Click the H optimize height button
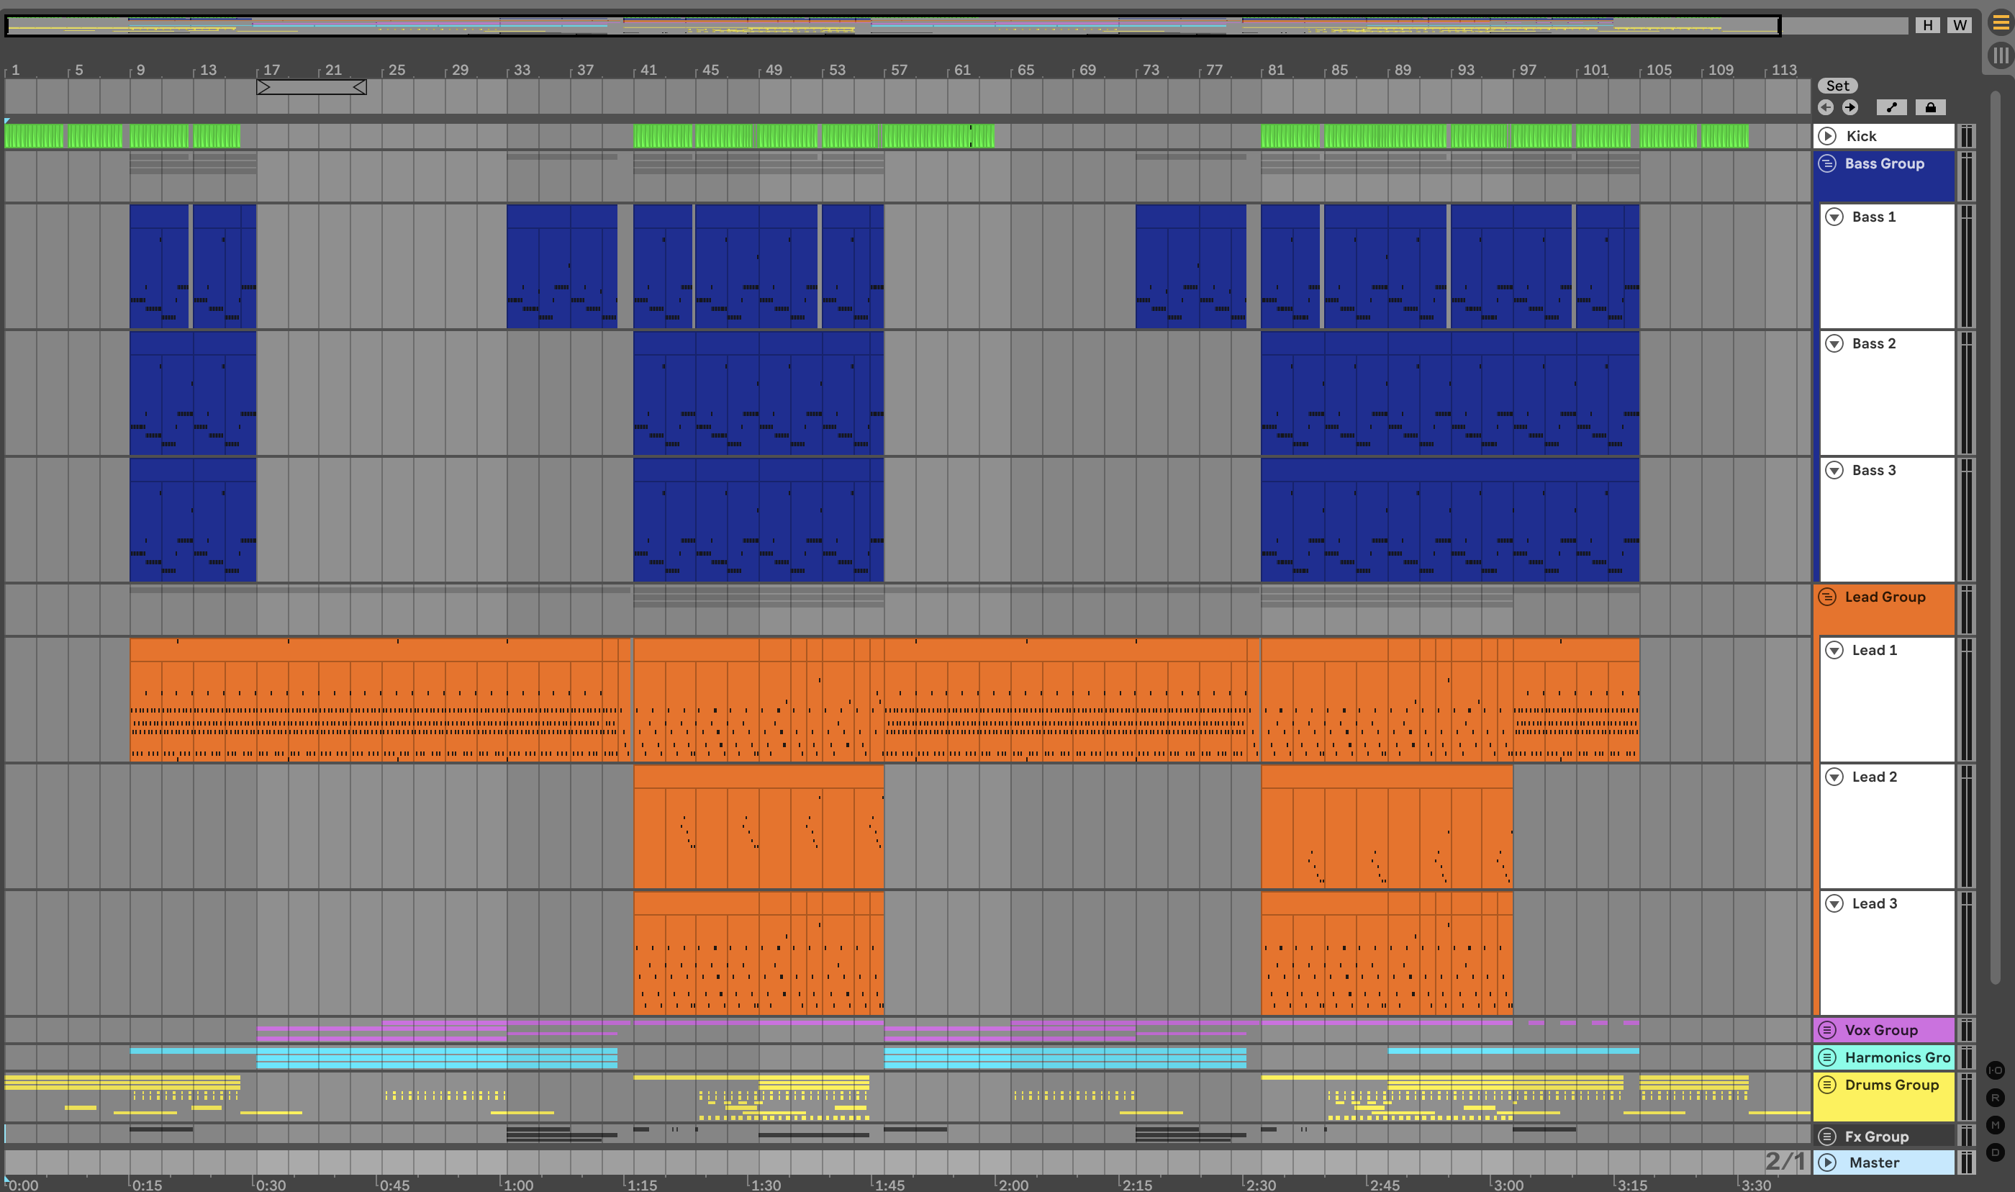The height and width of the screenshot is (1192, 2015). (x=1927, y=25)
